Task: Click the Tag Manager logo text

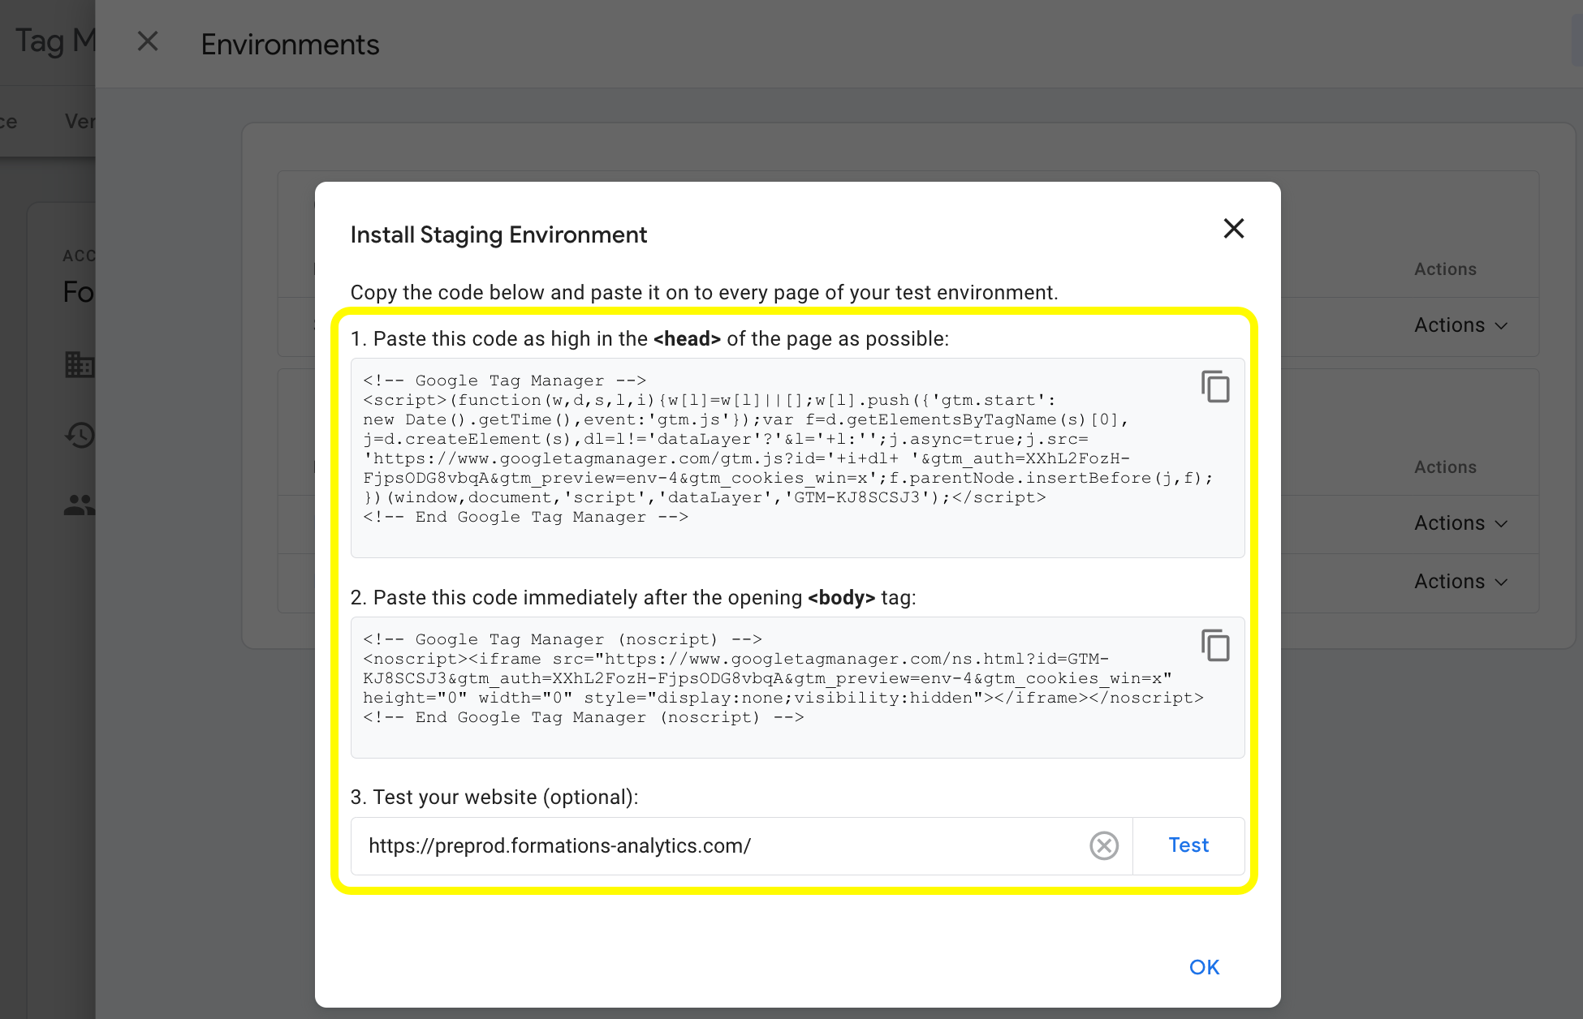Action: click(55, 41)
